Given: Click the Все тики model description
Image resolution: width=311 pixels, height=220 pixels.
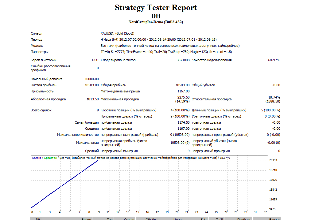Looking at the screenshot, I should click(170, 46).
